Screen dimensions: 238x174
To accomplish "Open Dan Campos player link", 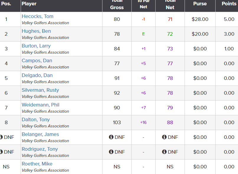I will click(x=37, y=61).
